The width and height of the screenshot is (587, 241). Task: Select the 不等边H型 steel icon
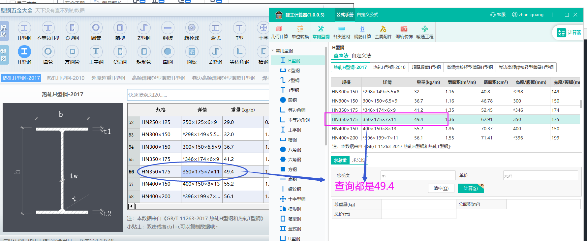pyautogui.click(x=48, y=31)
